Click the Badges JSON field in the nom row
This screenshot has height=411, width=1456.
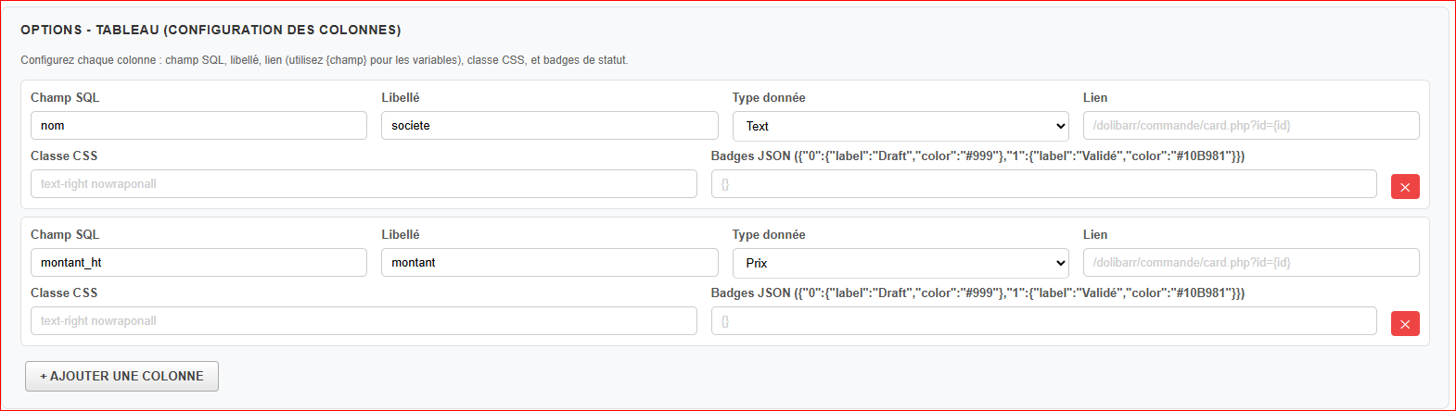tap(1043, 184)
